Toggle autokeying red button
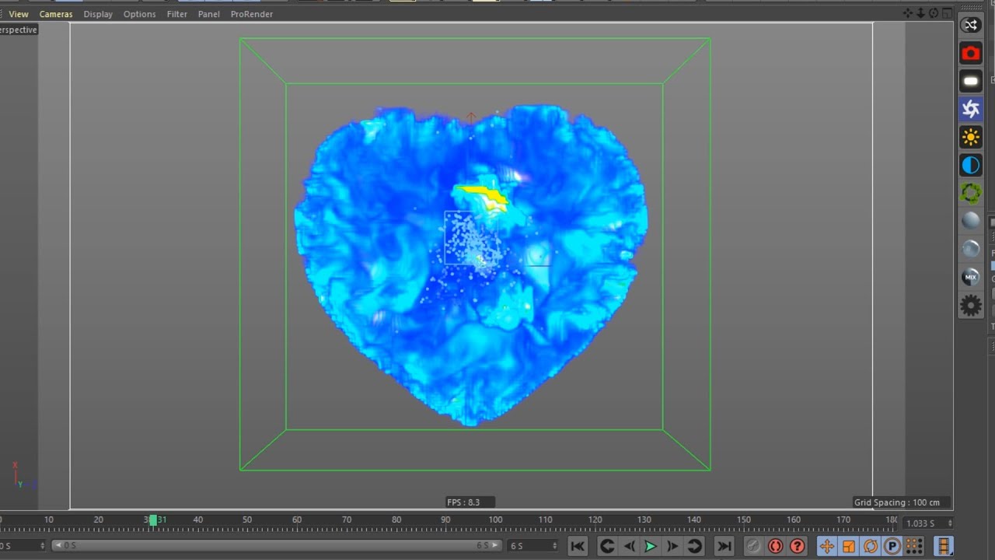 point(775,546)
